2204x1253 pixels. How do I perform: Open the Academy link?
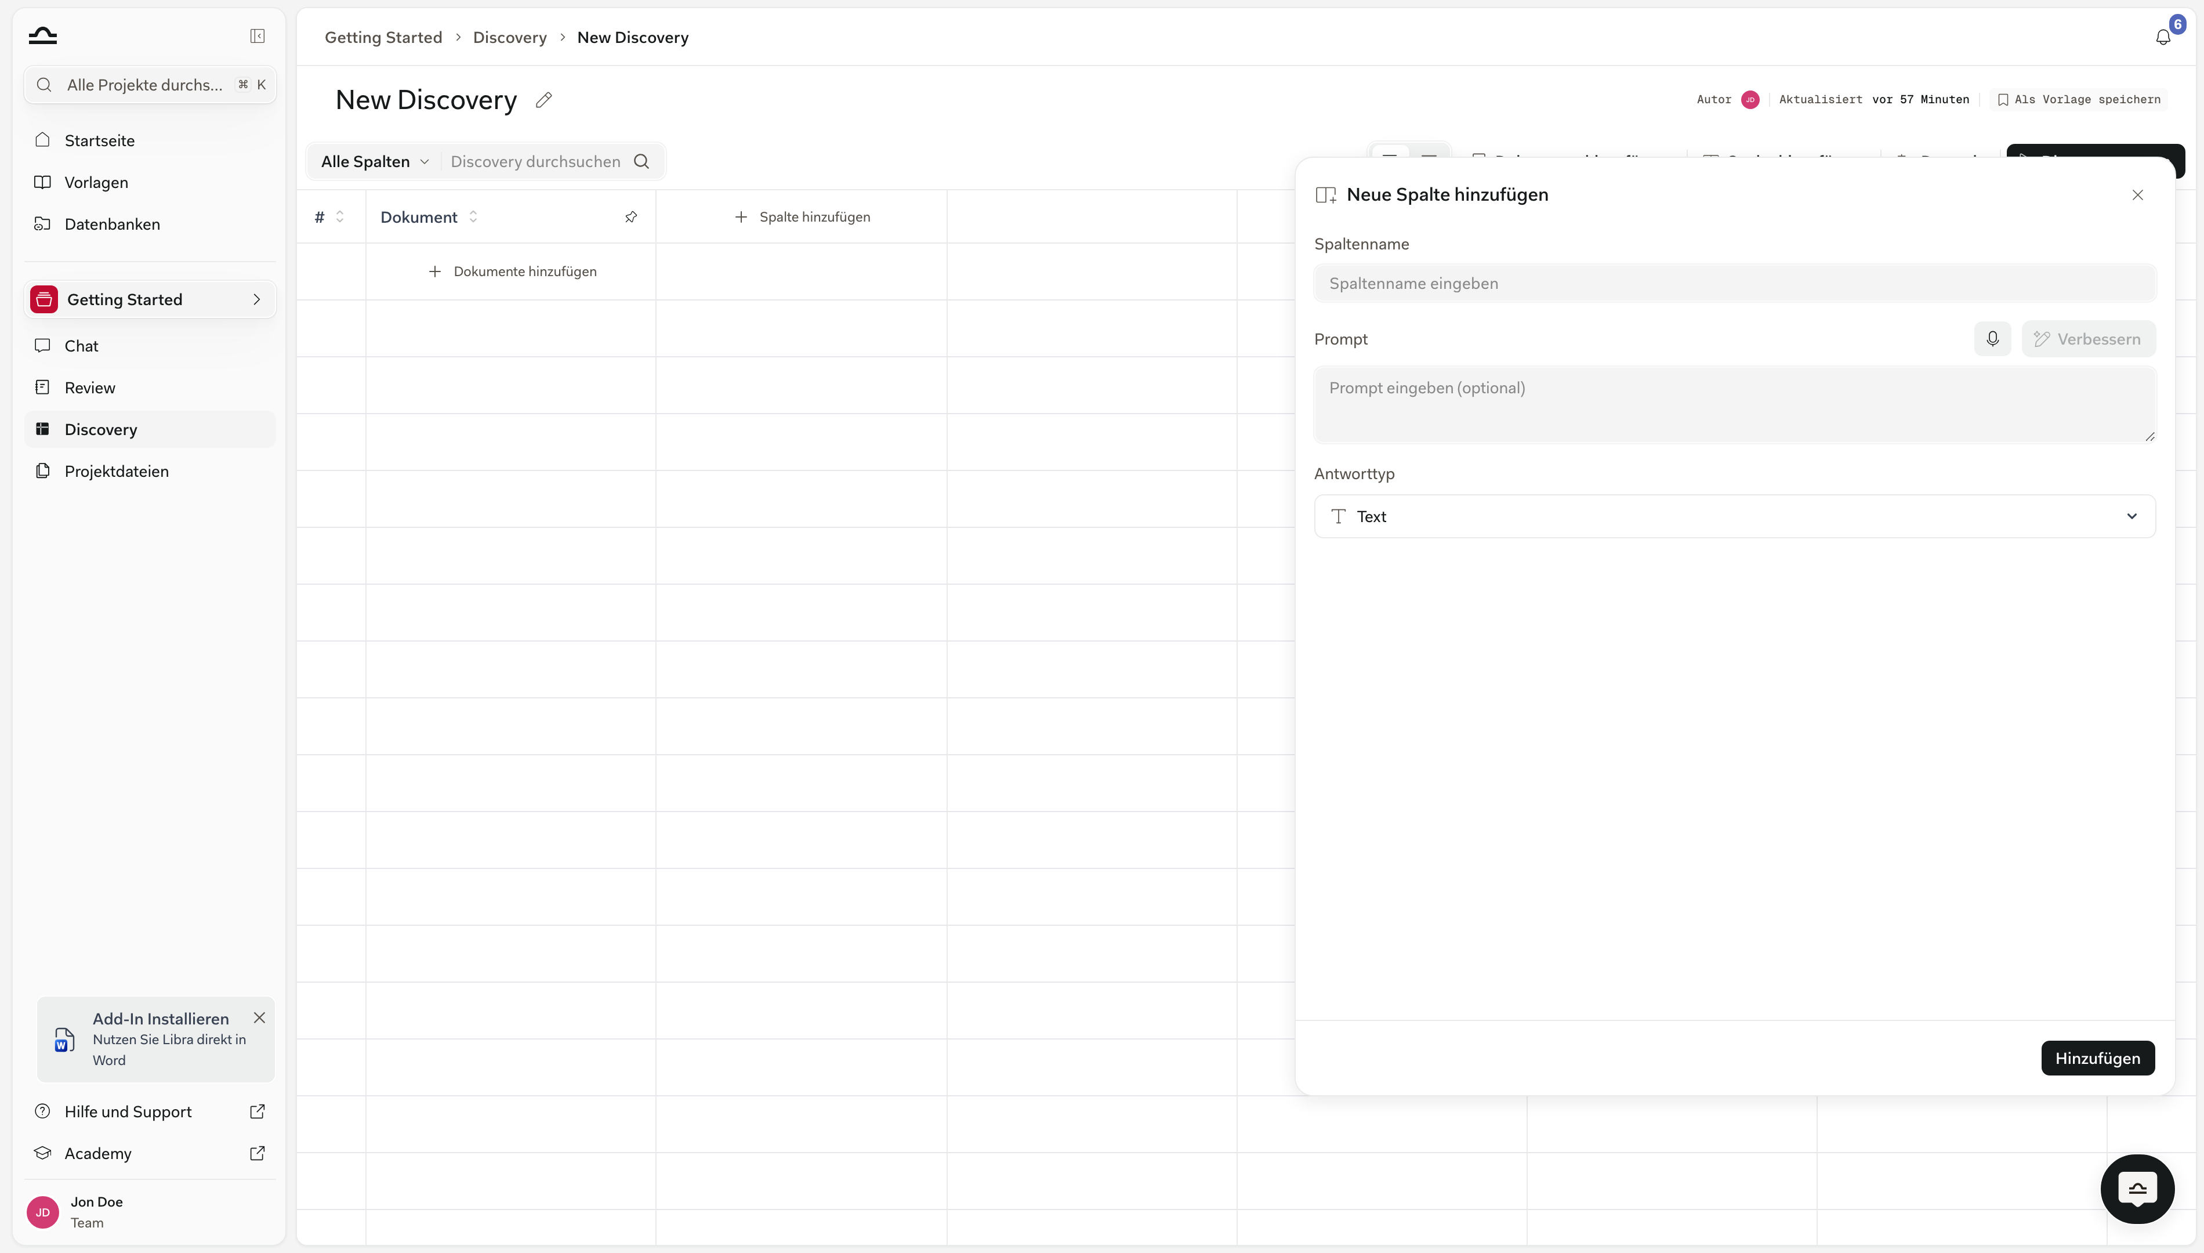tap(150, 1153)
